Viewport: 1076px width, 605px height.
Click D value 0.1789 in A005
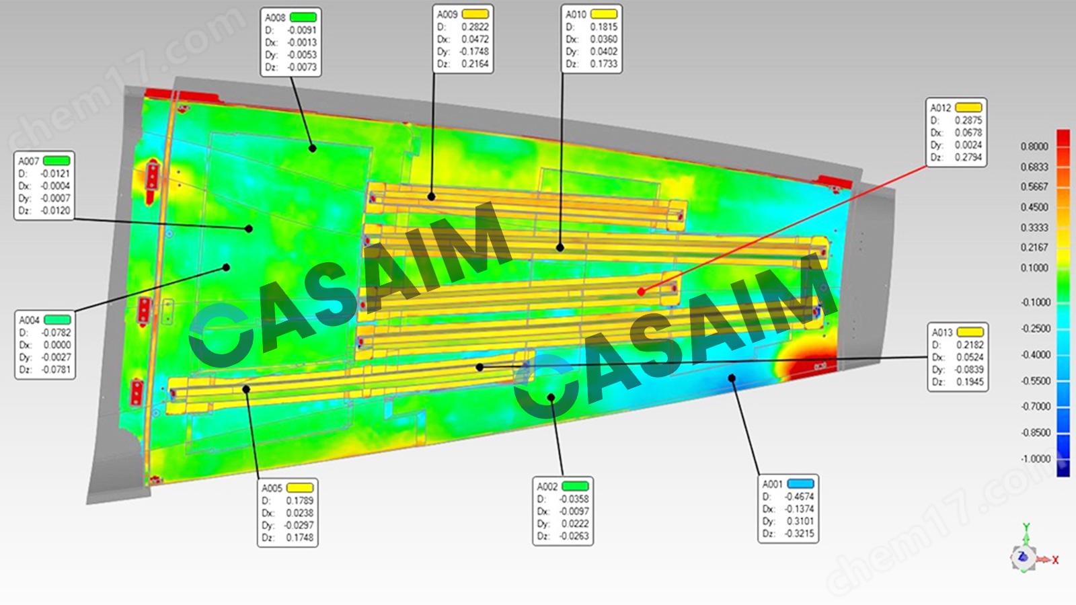[x=300, y=501]
